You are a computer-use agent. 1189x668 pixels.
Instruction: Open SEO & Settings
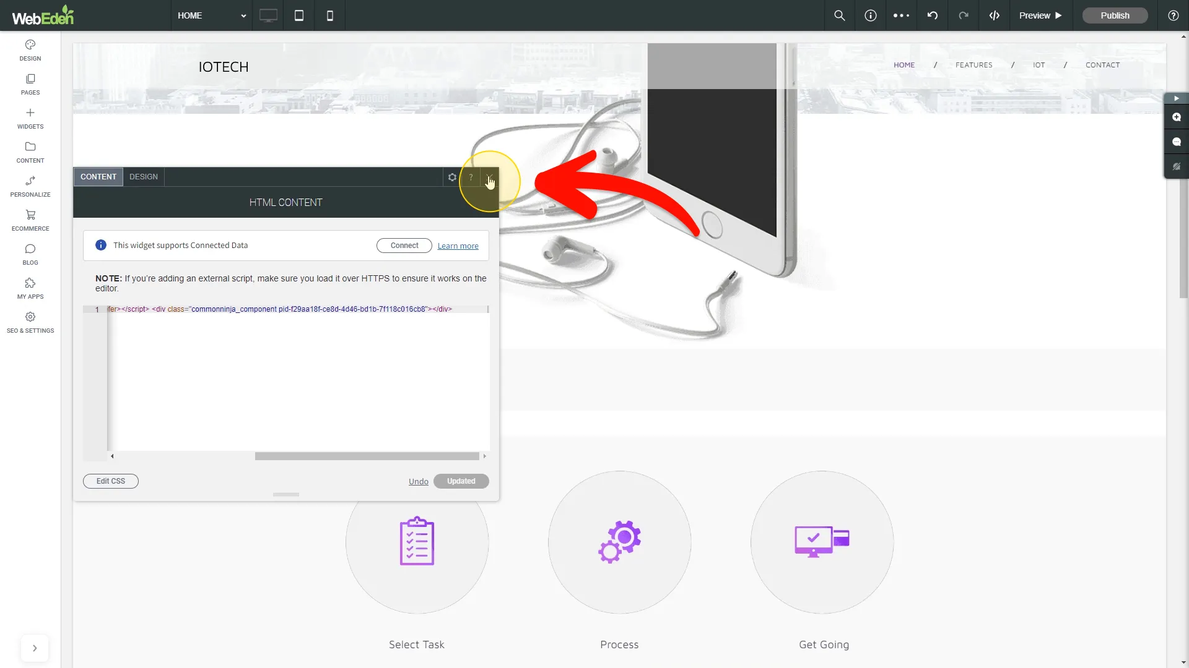click(30, 322)
